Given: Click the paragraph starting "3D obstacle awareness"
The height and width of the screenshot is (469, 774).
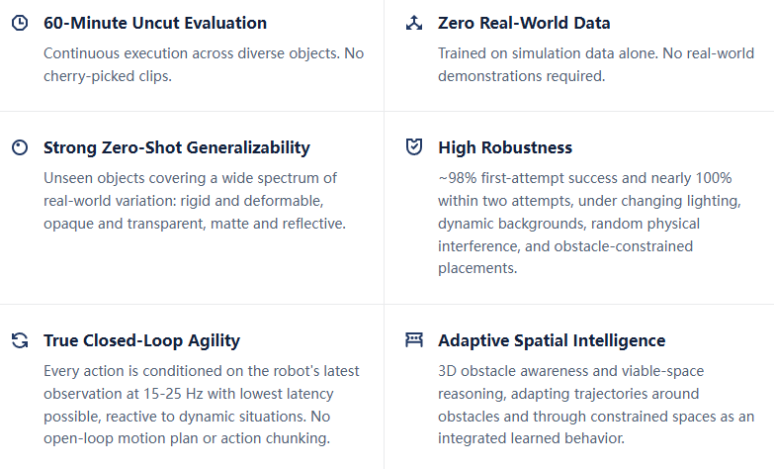Looking at the screenshot, I should (x=596, y=405).
